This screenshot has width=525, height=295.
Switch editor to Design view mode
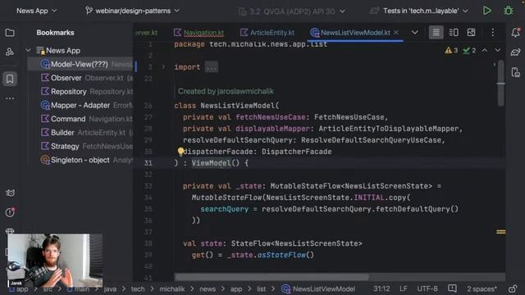471,33
